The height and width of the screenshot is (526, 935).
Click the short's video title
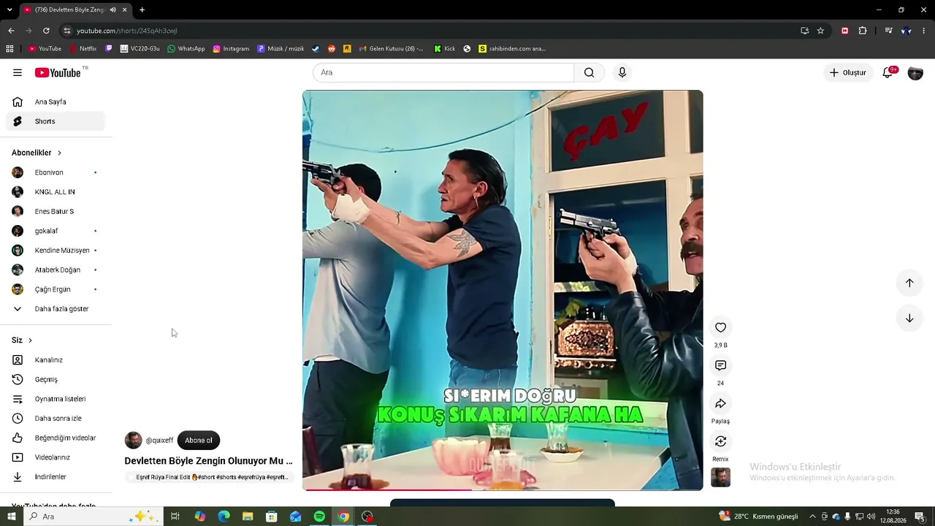click(208, 461)
